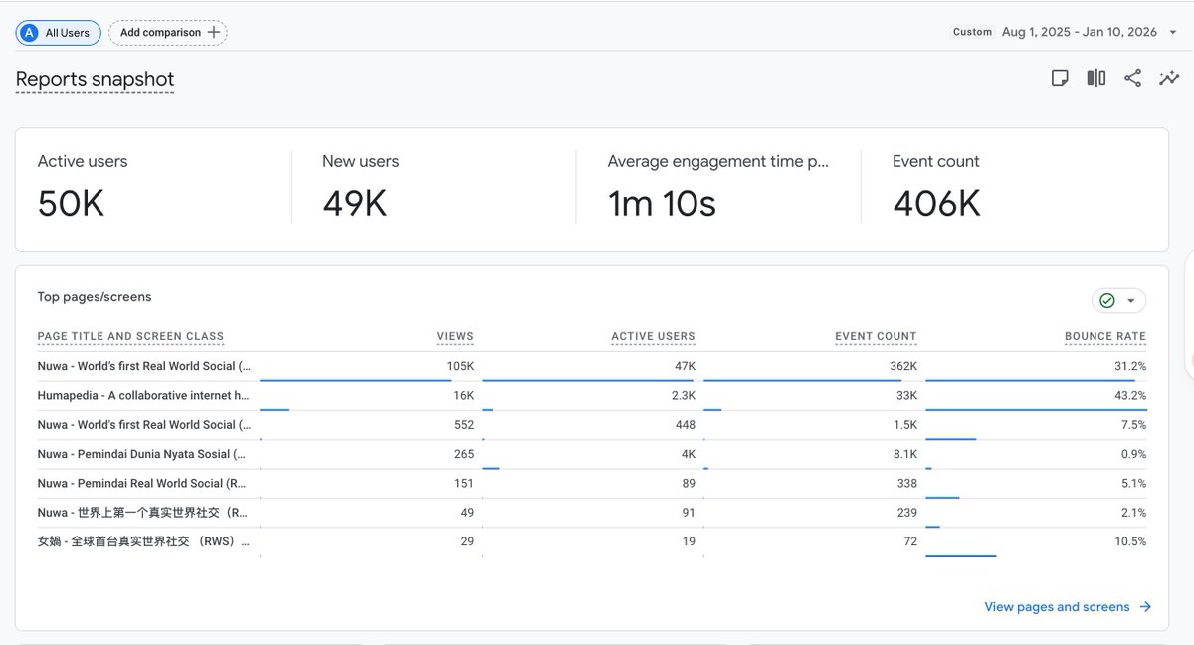
Task: Click the Aug 1, 2025 - Jan 10, 2026 range
Action: (1080, 32)
